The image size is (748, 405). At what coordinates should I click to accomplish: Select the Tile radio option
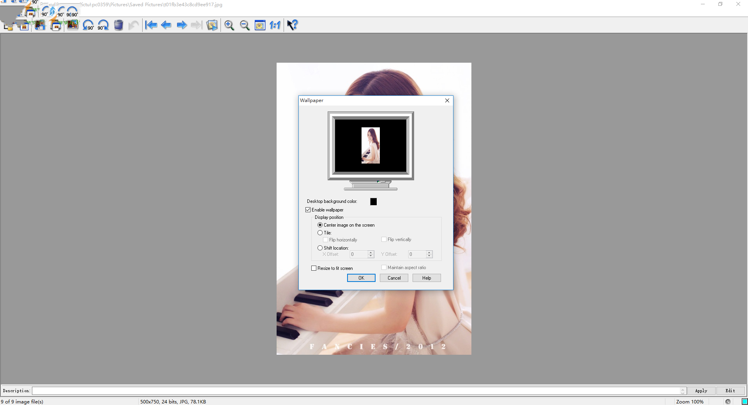pyautogui.click(x=320, y=233)
